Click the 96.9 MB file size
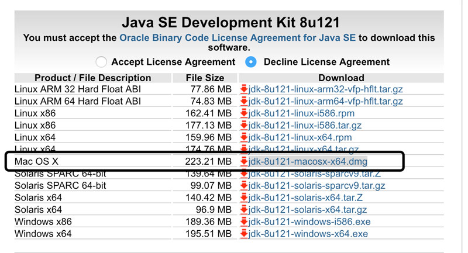This screenshot has height=253, width=468. (214, 210)
